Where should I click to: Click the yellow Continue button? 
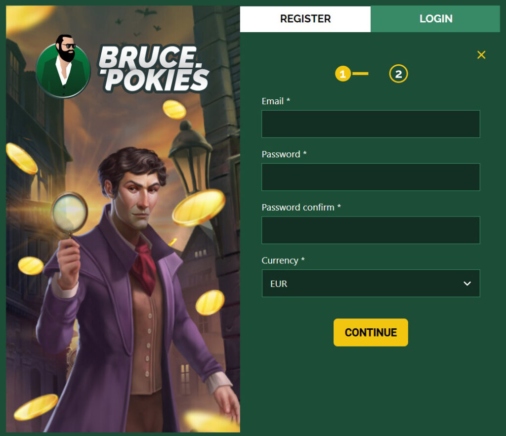coord(371,332)
